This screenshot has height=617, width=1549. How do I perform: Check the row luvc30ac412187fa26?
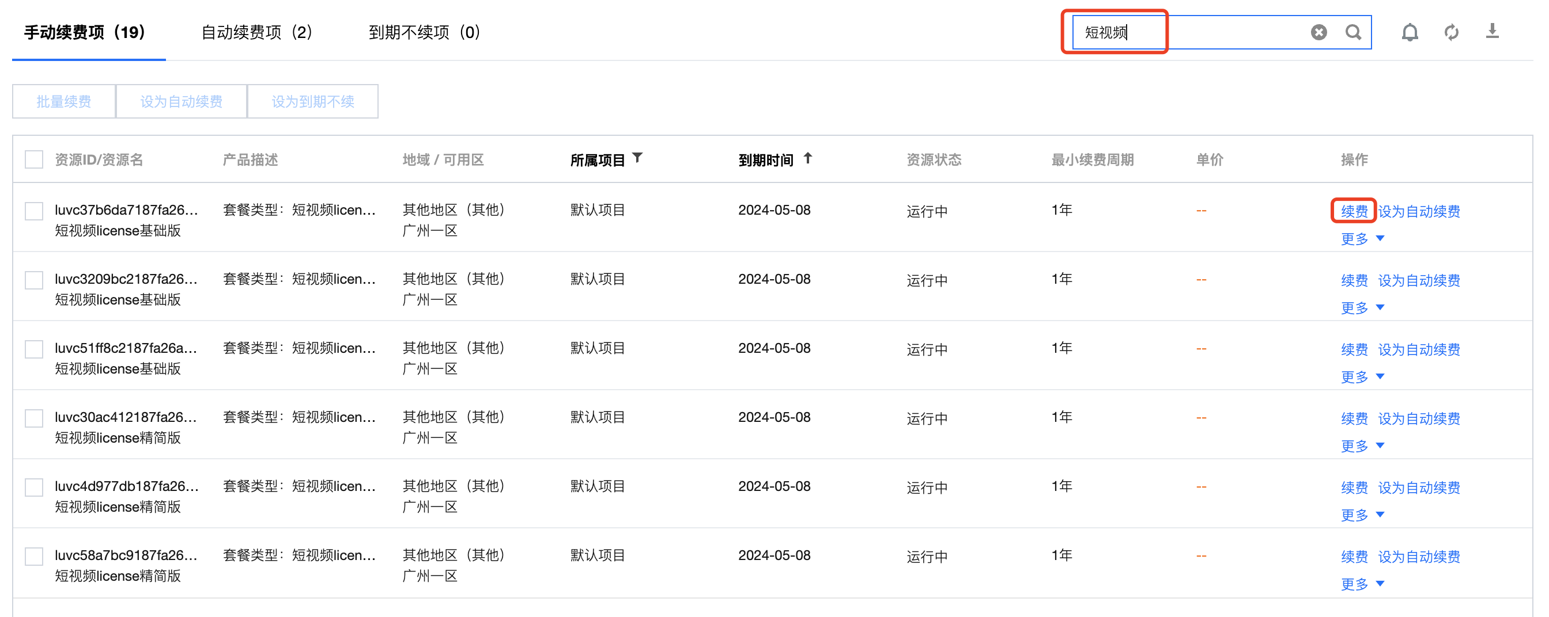(x=33, y=419)
